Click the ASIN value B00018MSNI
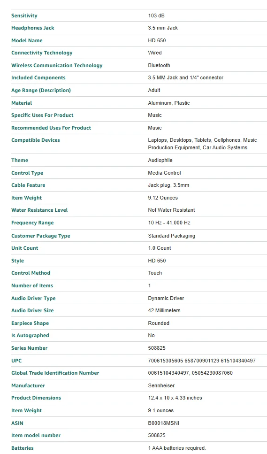The height and width of the screenshot is (454, 267). click(164, 423)
